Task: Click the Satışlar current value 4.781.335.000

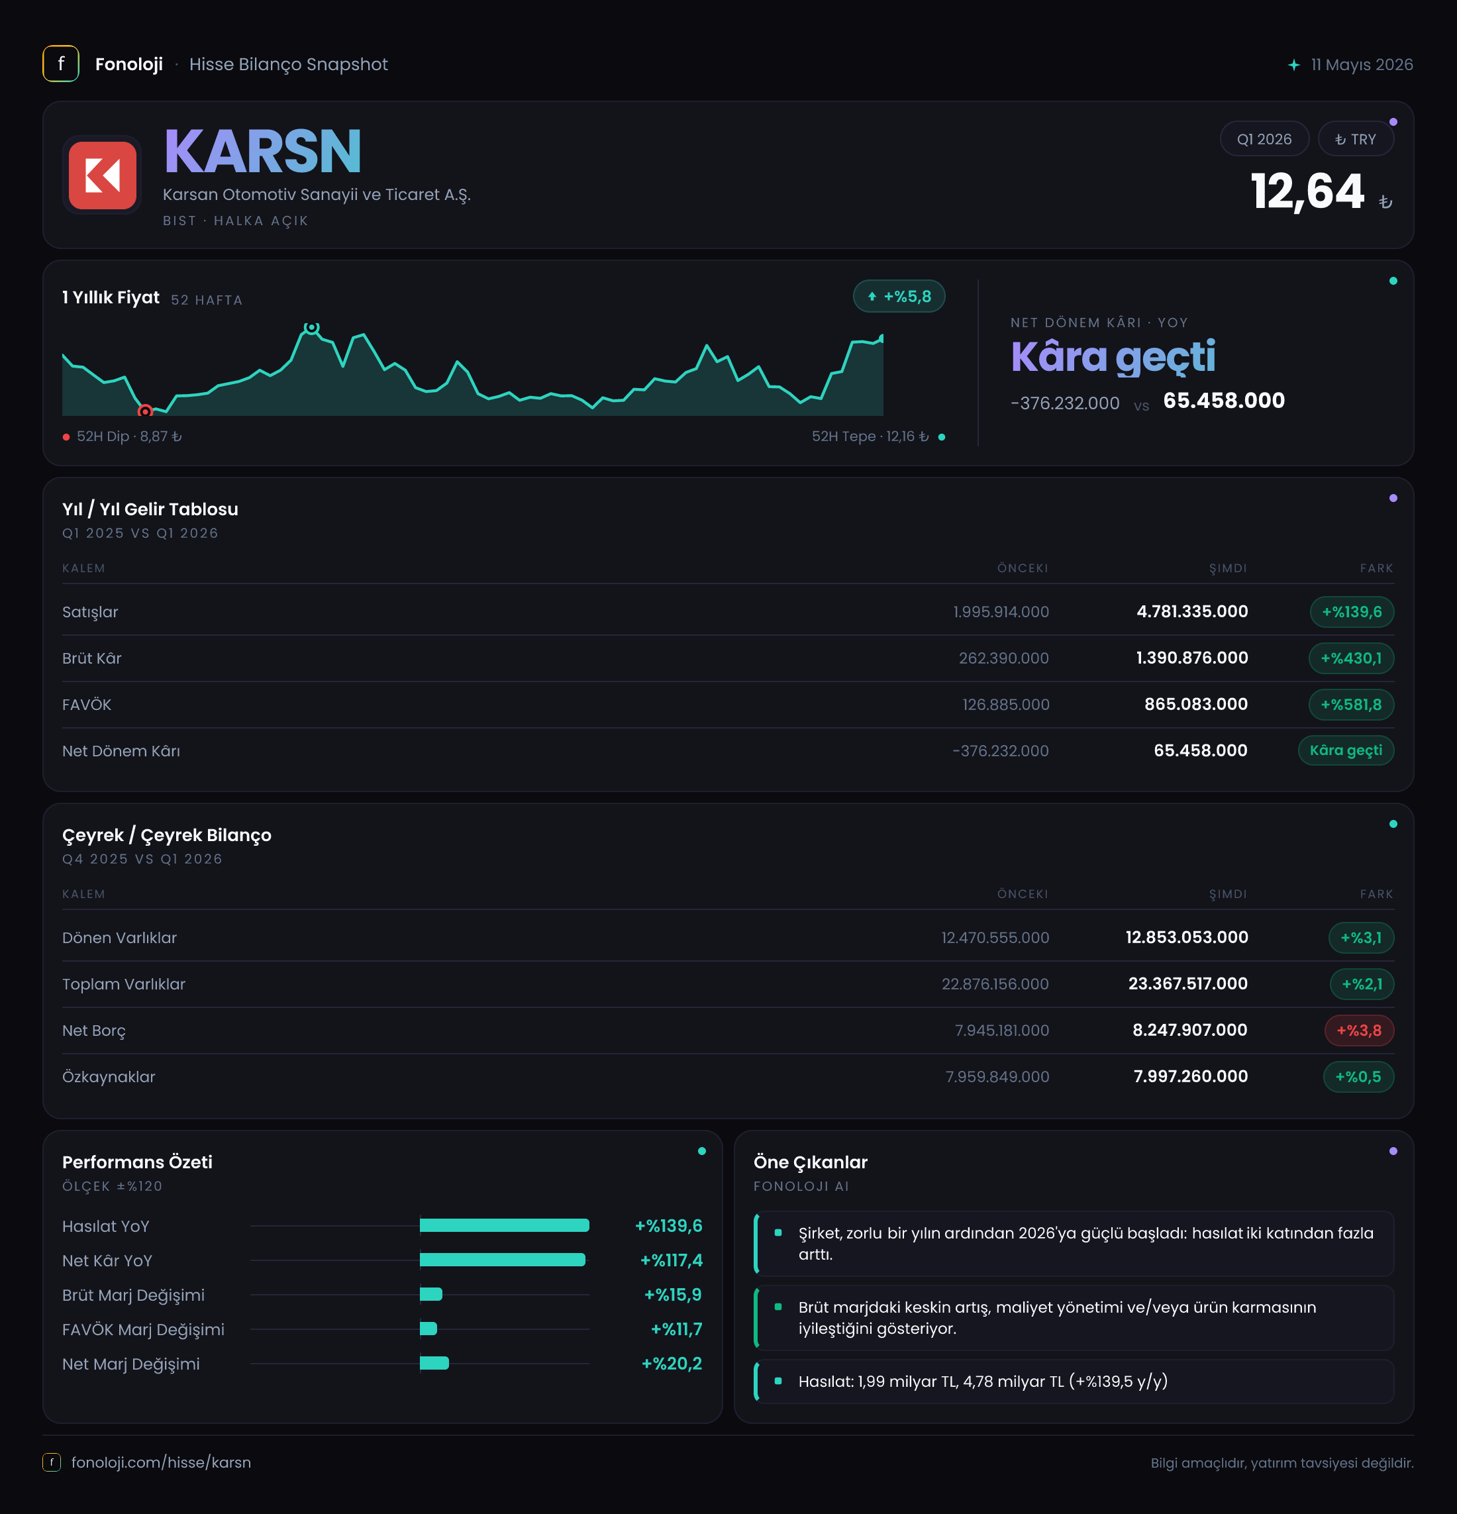Action: click(x=1192, y=612)
